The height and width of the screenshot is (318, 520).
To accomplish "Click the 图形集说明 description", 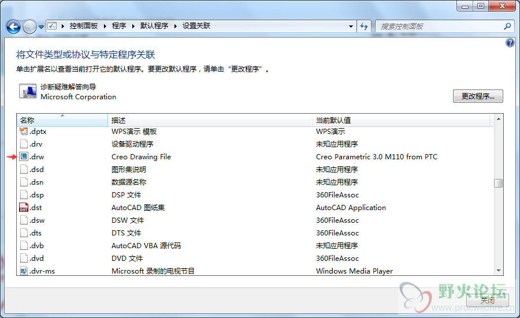I will coord(129,169).
